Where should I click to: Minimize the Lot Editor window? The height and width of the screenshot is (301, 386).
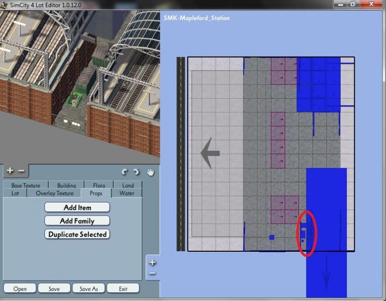(341, 4)
